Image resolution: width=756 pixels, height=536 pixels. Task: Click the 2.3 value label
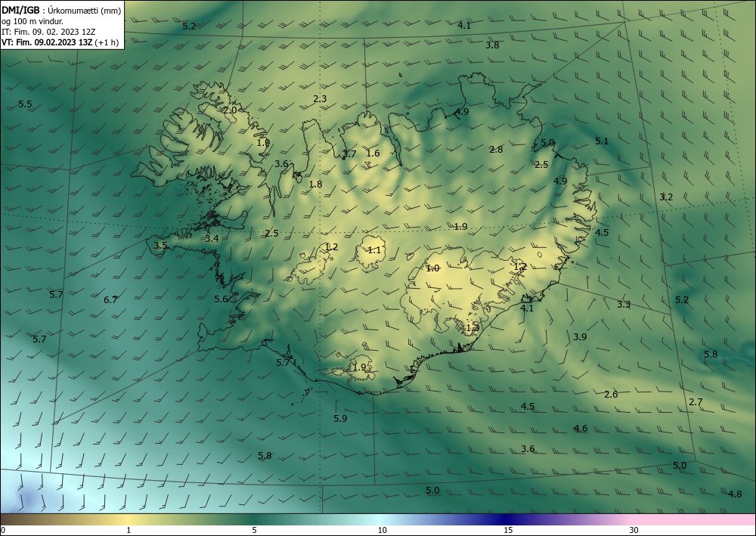click(320, 99)
